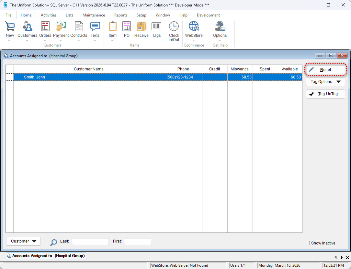Expand the Tag Options dropdown
The image size is (351, 269).
(325, 82)
